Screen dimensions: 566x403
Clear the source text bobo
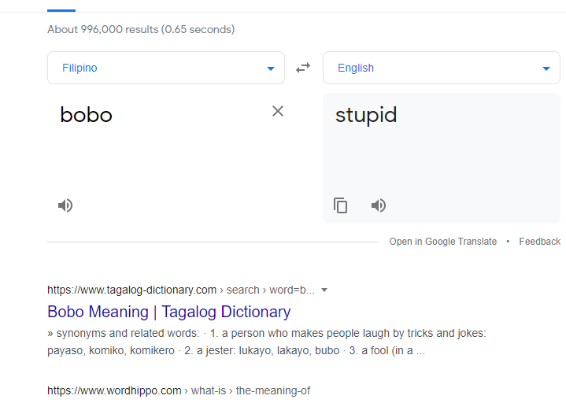[x=278, y=111]
